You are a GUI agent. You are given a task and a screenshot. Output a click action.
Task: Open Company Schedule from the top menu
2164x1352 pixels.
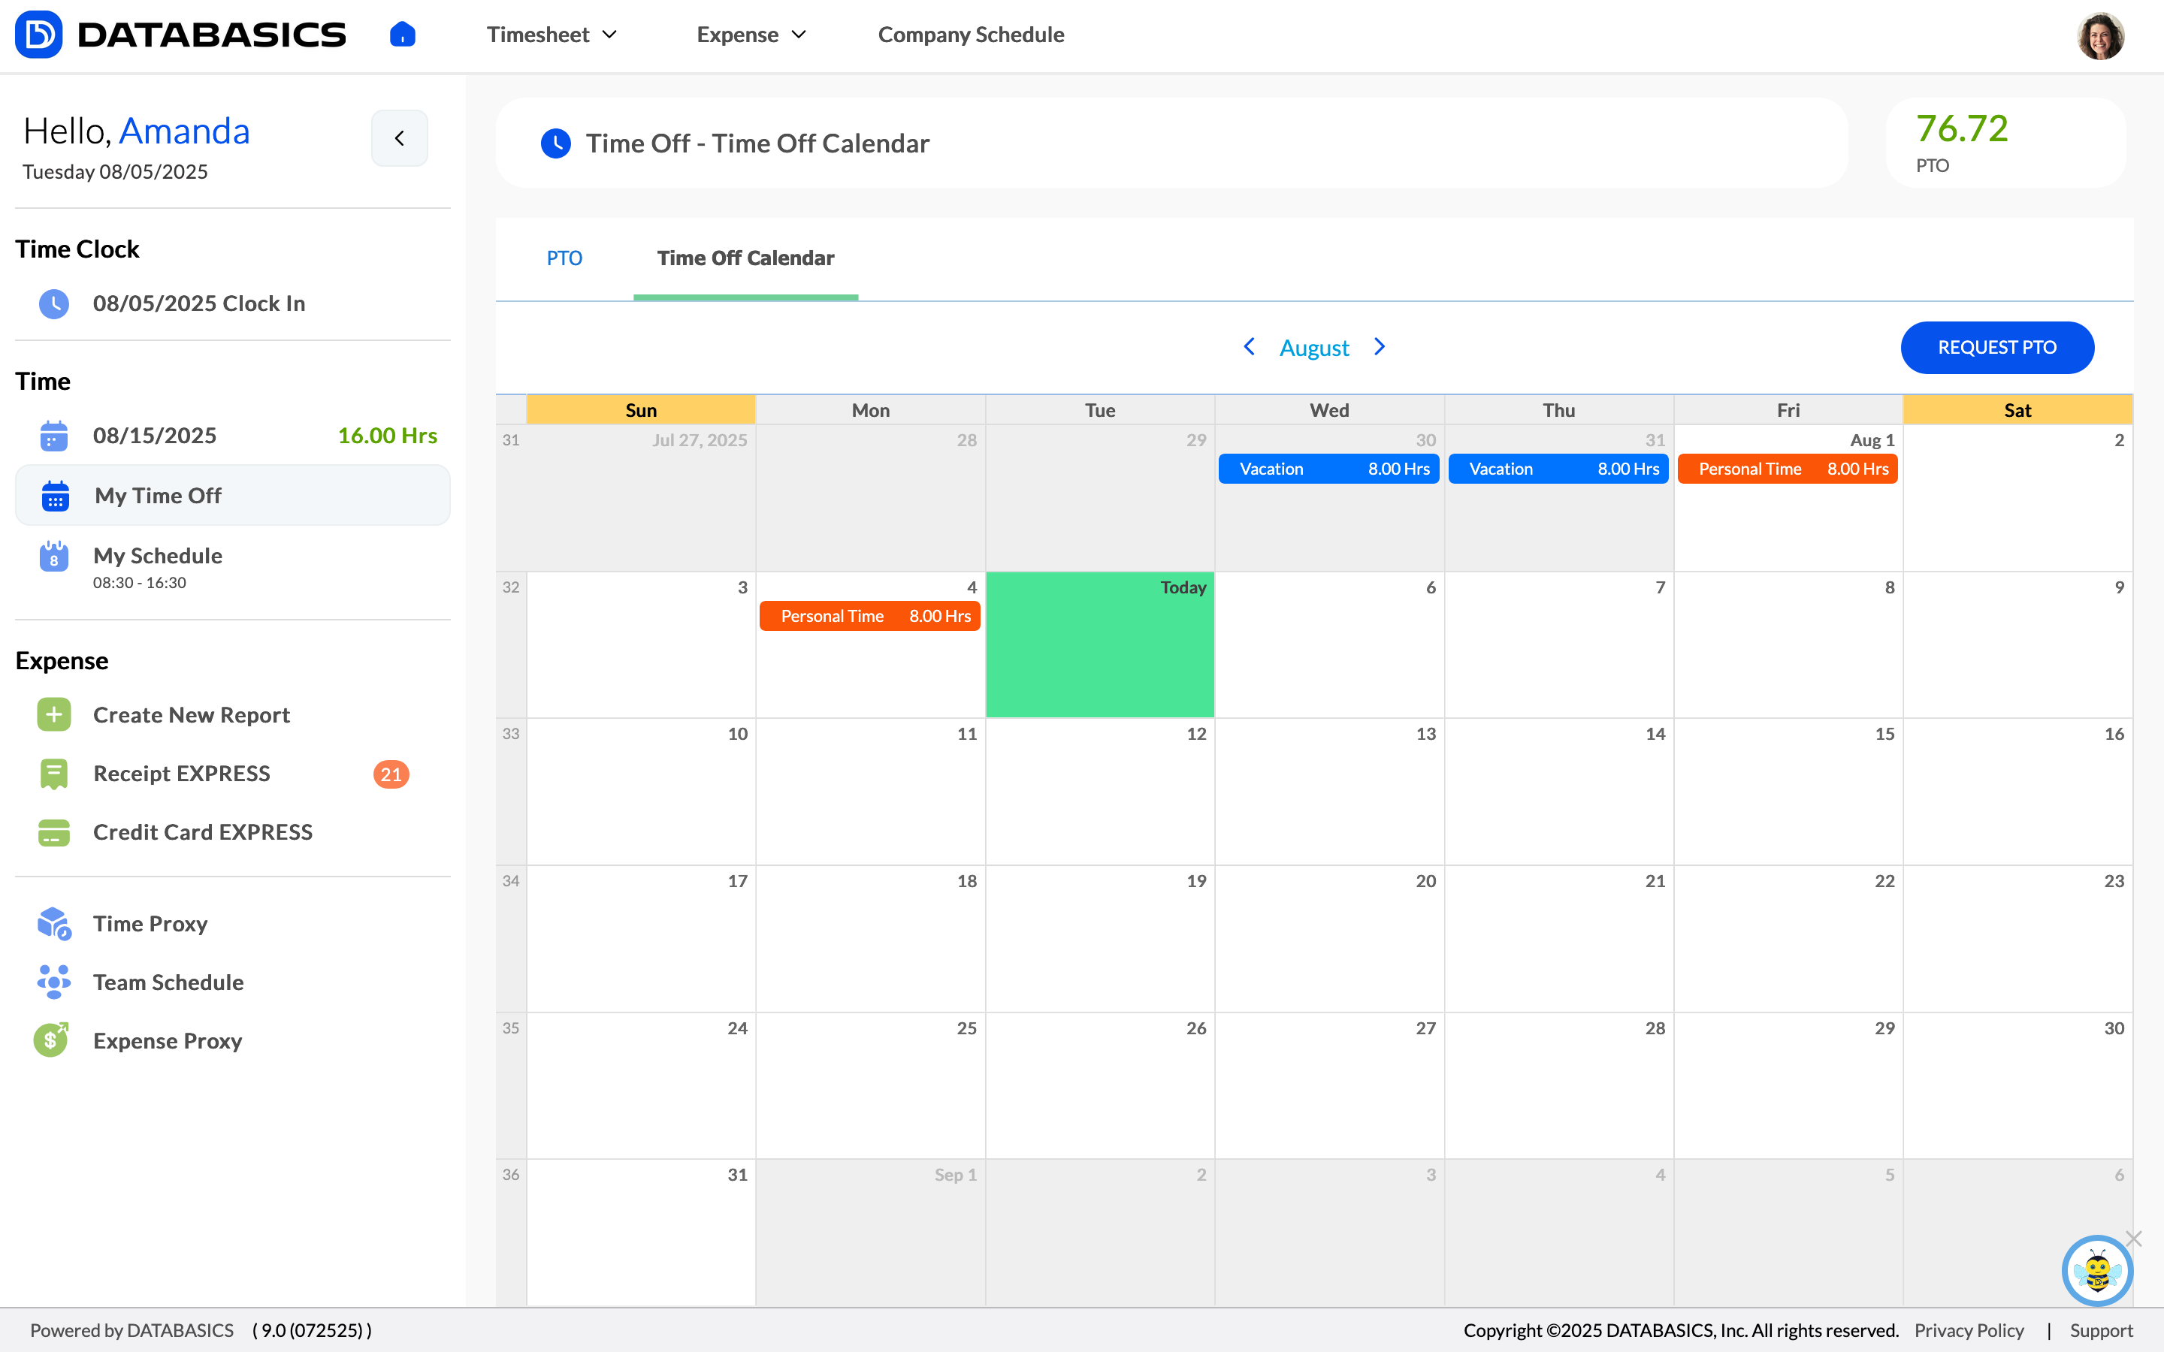coord(971,34)
